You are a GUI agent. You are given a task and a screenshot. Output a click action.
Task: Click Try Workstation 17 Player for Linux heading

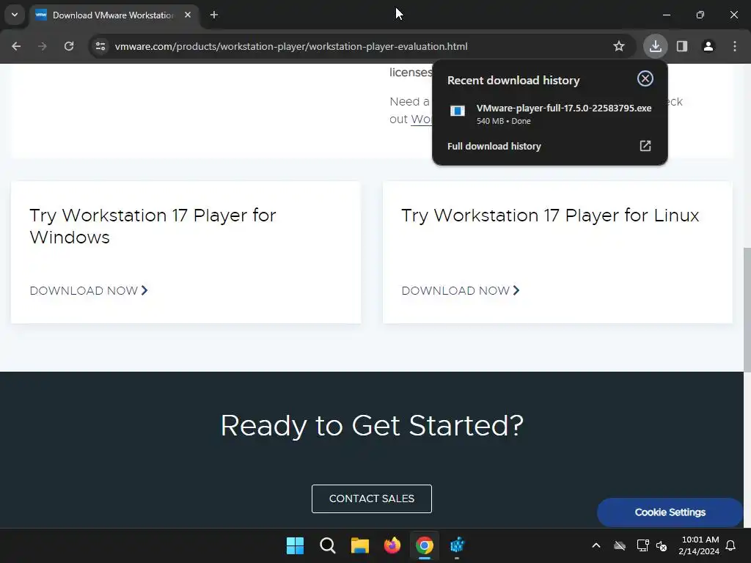[x=550, y=216]
